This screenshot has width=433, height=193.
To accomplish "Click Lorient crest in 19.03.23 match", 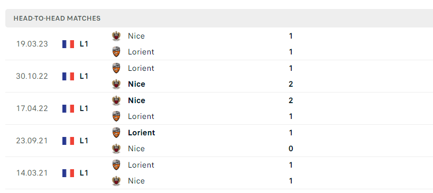I will click(116, 52).
